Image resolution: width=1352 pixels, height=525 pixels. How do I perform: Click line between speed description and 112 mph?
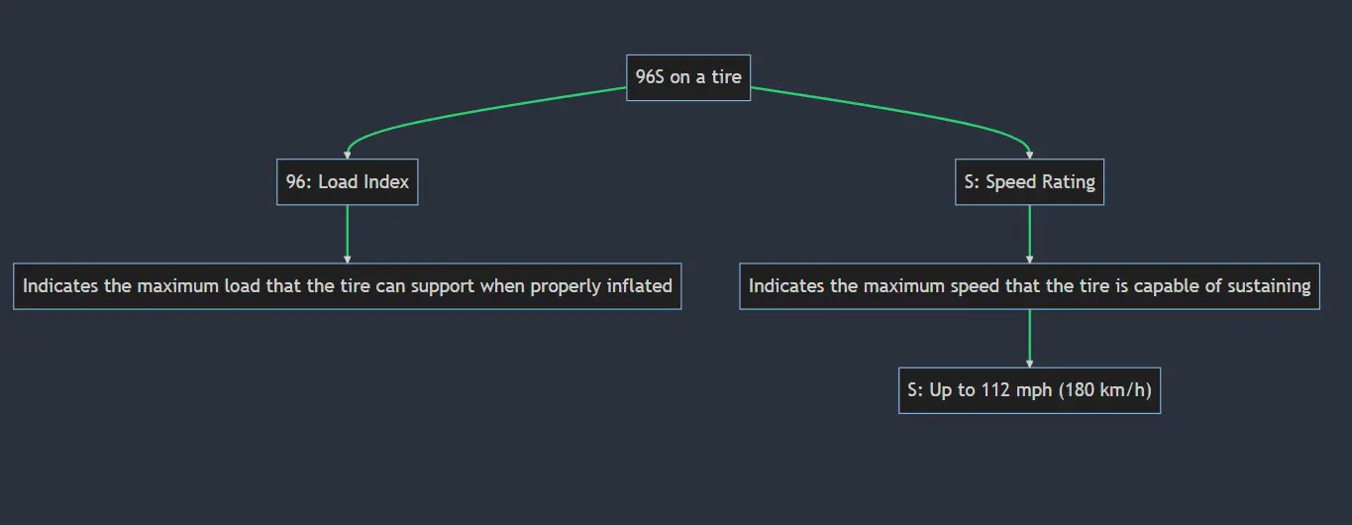coord(1029,335)
